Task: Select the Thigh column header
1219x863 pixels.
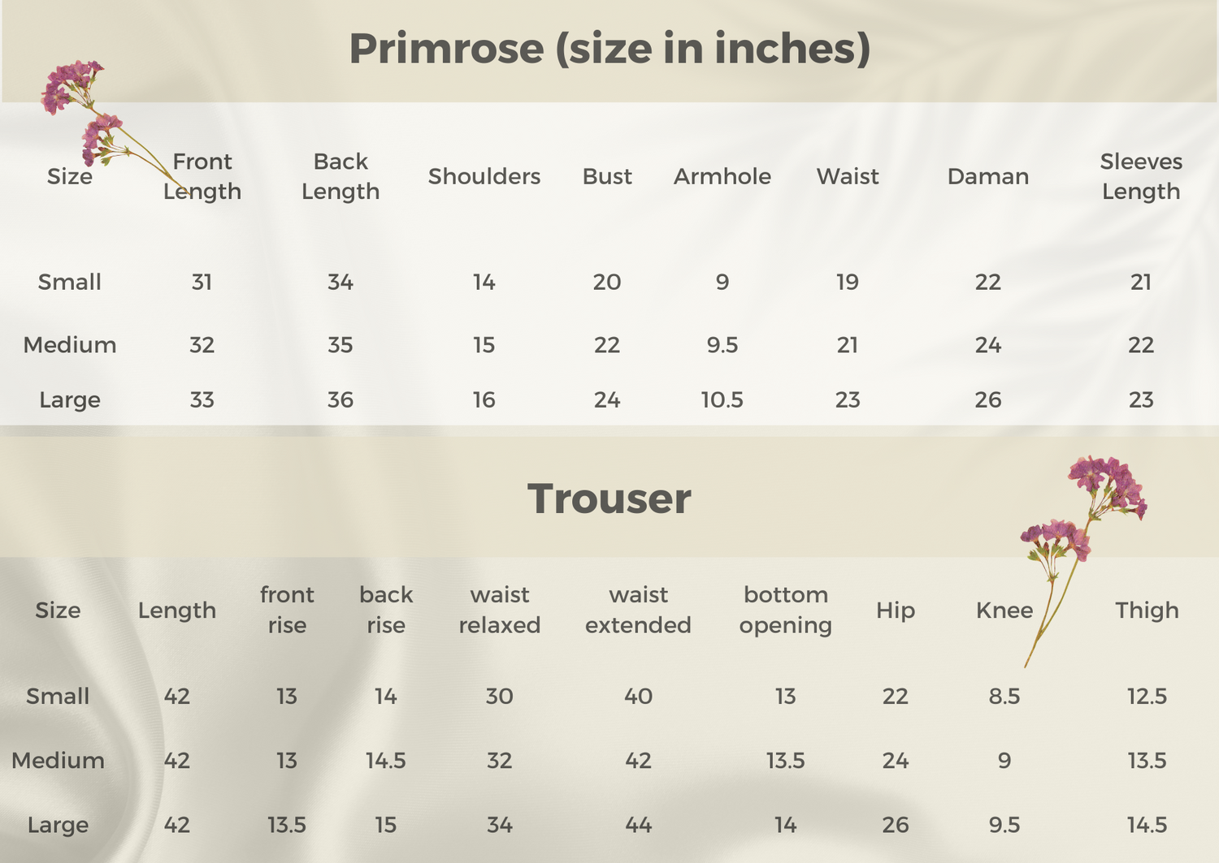Action: click(1146, 610)
